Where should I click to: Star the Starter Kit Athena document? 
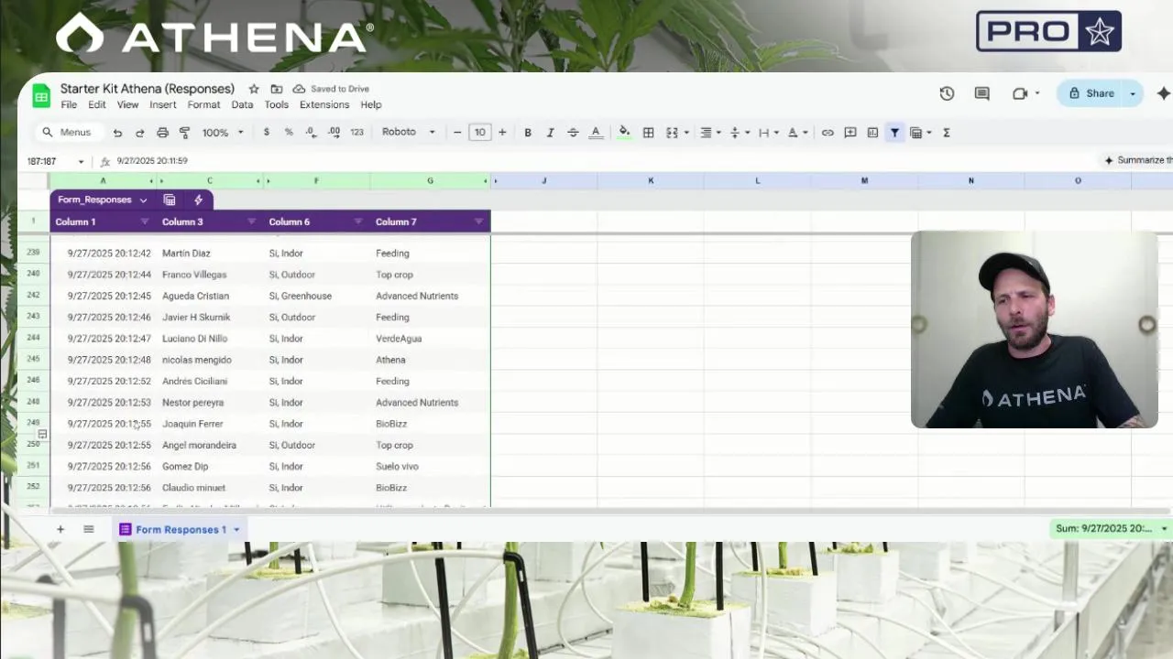pyautogui.click(x=254, y=89)
